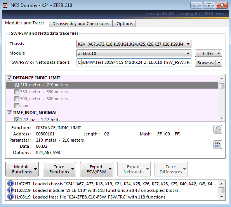The width and height of the screenshot is (231, 207).
Task: Click the NCS Dummy app icon in title bar
Action: 5,5
